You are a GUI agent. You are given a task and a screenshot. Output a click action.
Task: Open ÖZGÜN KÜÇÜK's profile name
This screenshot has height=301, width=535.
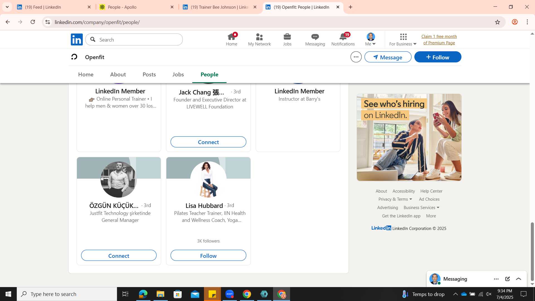coord(114,206)
